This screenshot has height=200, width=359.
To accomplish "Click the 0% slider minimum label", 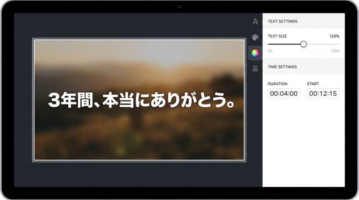I will click(x=270, y=51).
